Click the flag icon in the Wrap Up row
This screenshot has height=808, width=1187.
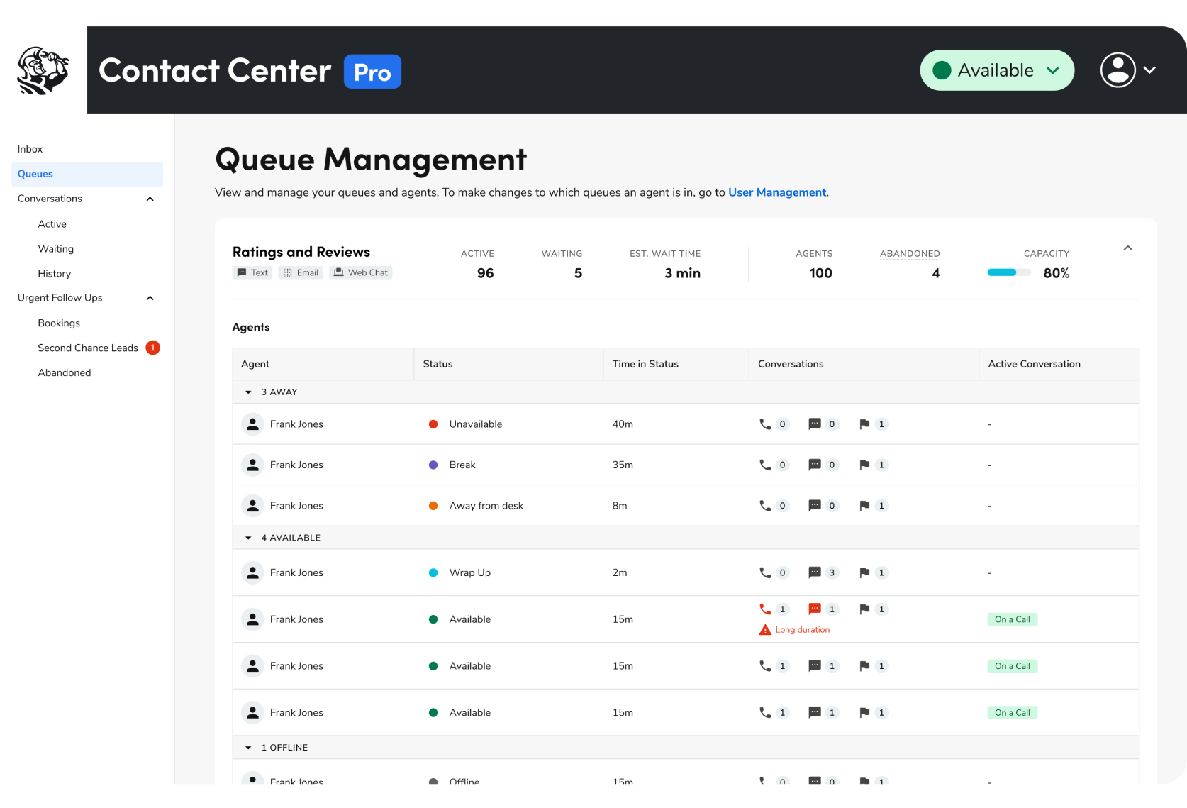pos(864,572)
